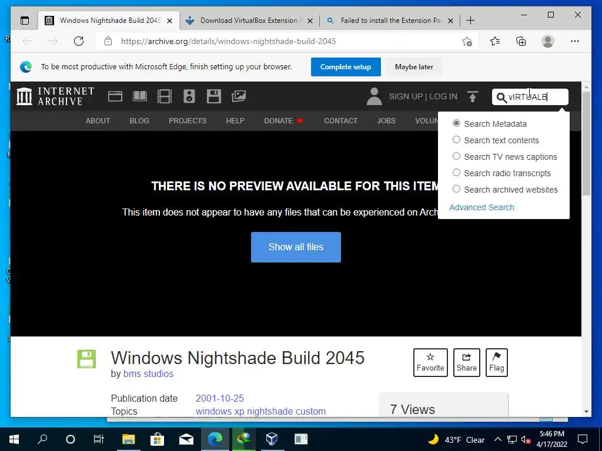
Task: Switch to the Download VirtualBox Extension tab
Action: tap(249, 21)
